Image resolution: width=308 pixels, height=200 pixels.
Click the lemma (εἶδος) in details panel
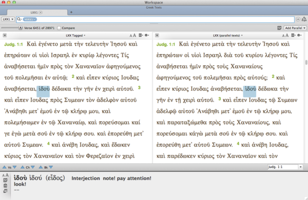coord(55,178)
